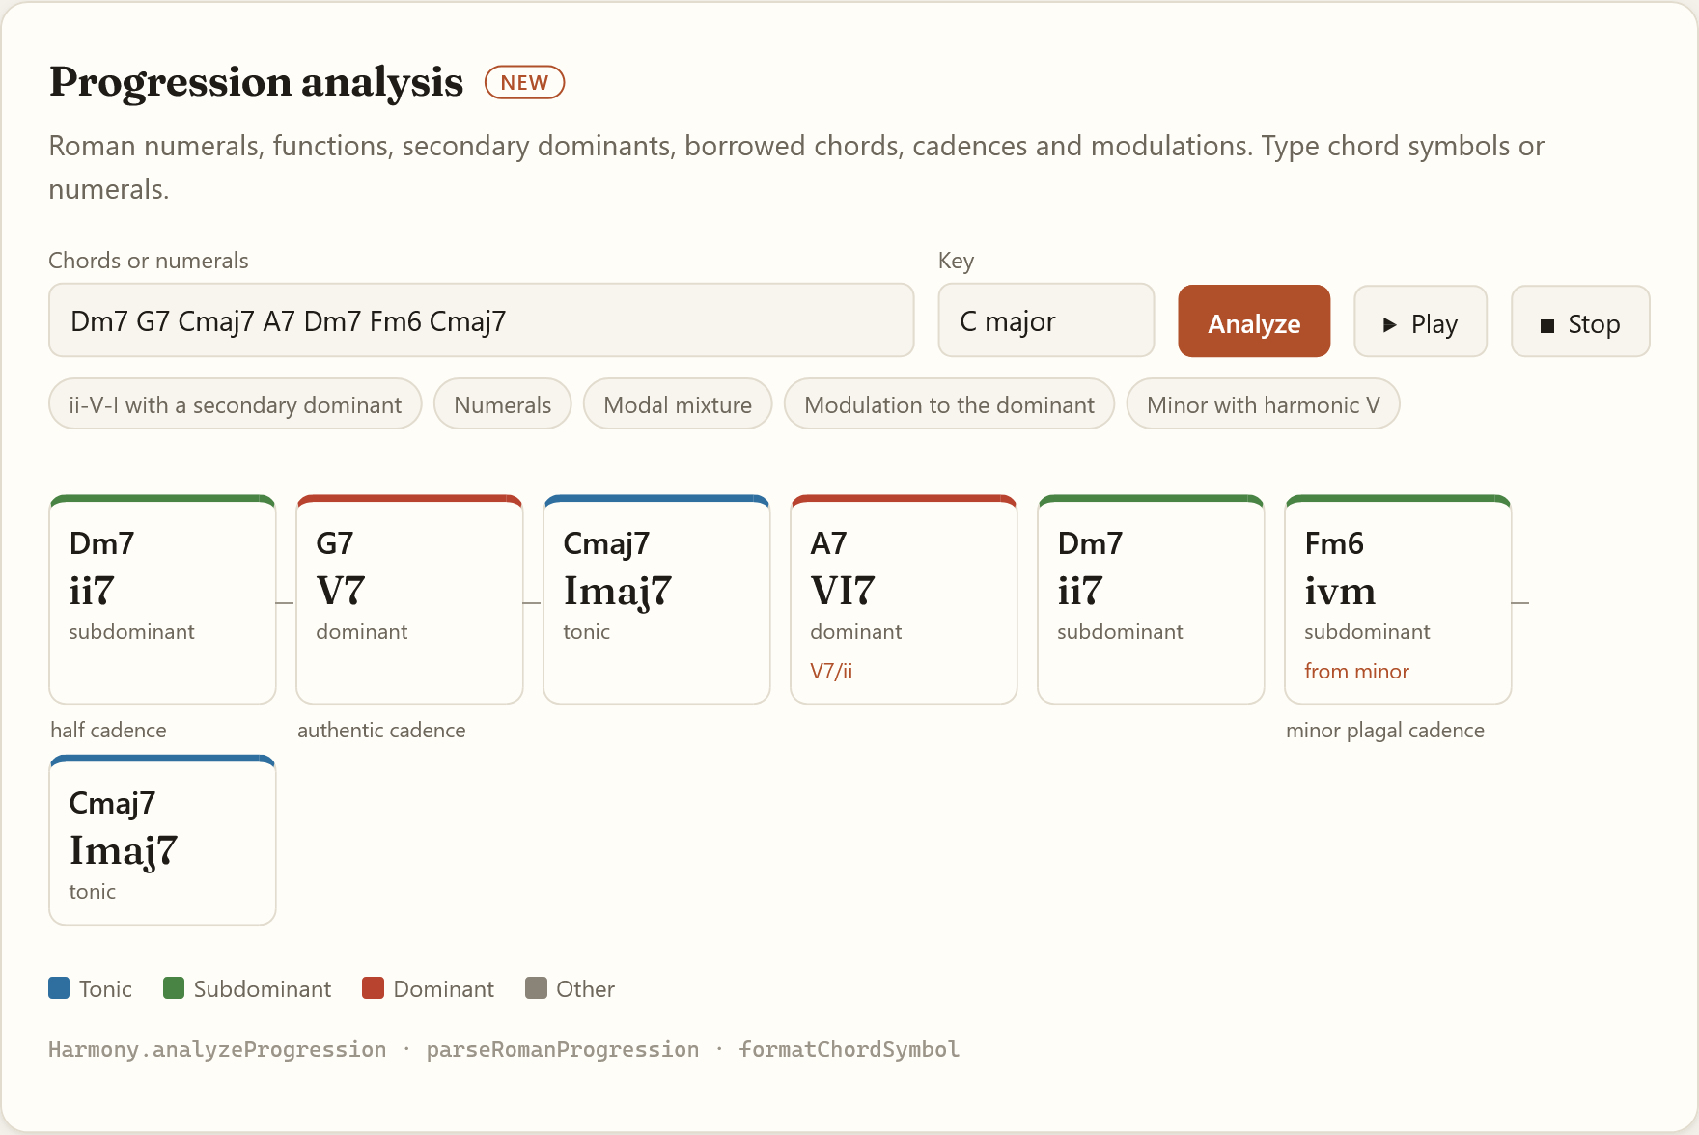The width and height of the screenshot is (1699, 1135).
Task: Click the 'from minor' borrowed chord label
Action: 1356,671
